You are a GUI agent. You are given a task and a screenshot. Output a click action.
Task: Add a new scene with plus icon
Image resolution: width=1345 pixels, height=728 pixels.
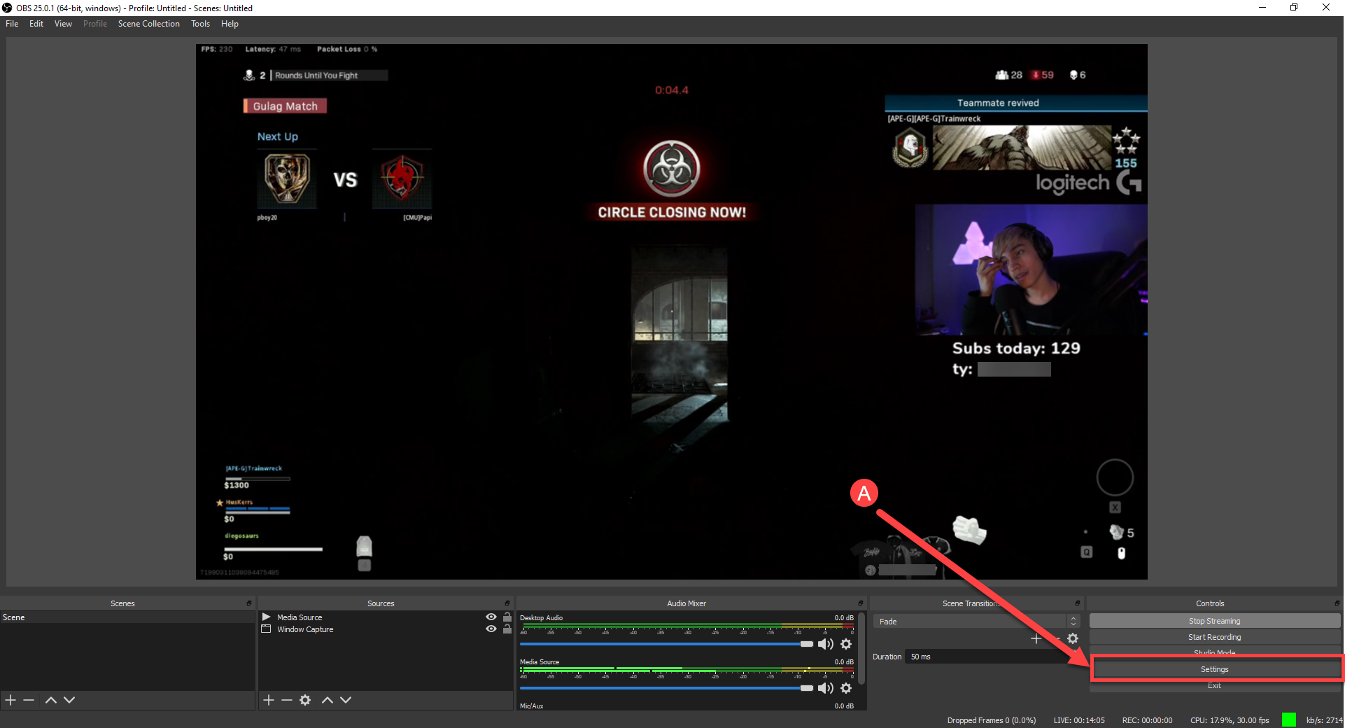10,700
